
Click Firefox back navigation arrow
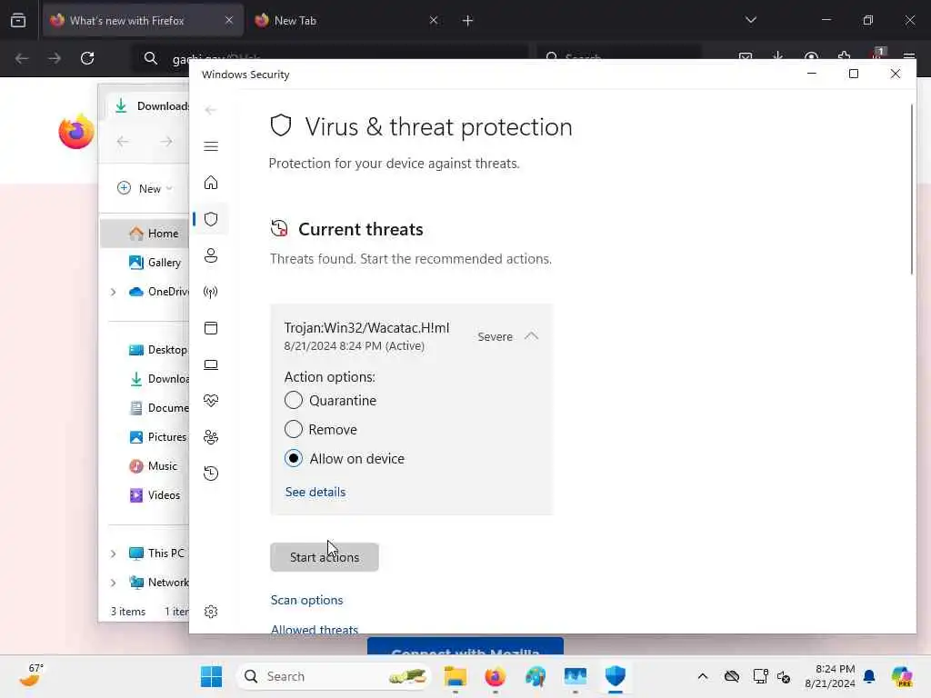[x=22, y=58]
